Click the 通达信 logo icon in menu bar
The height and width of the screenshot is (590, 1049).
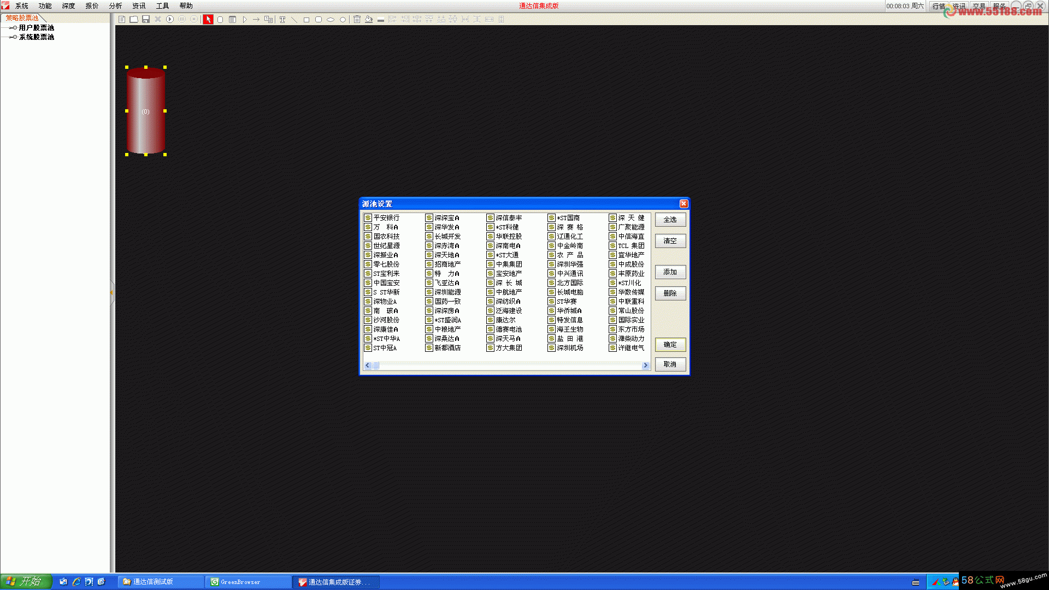pyautogui.click(x=5, y=5)
